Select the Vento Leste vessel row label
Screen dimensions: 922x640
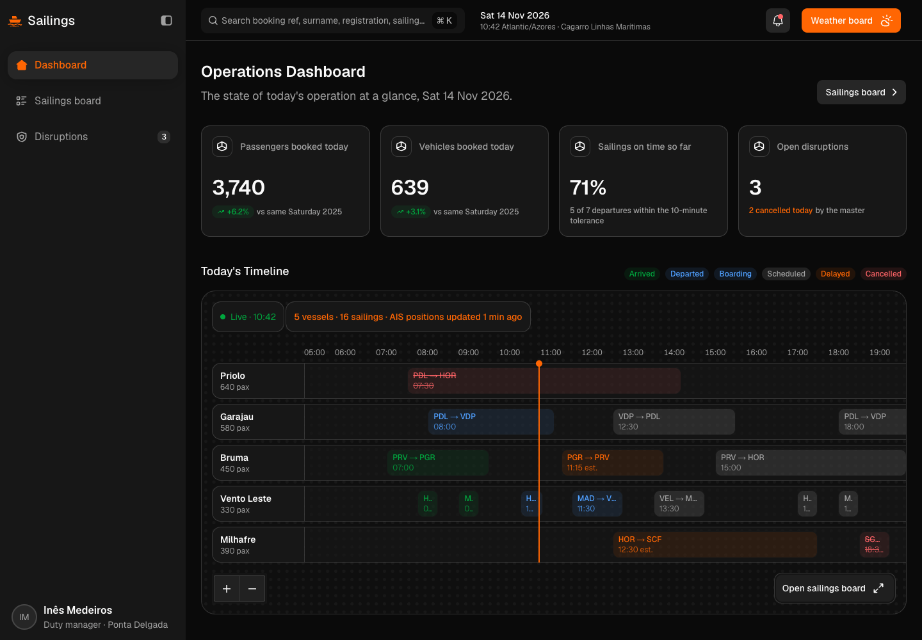pyautogui.click(x=258, y=504)
